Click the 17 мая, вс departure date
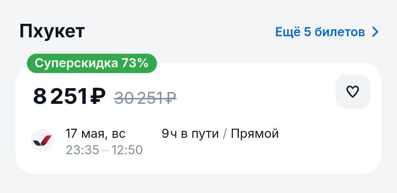This screenshot has width=397, height=193. coord(96,134)
